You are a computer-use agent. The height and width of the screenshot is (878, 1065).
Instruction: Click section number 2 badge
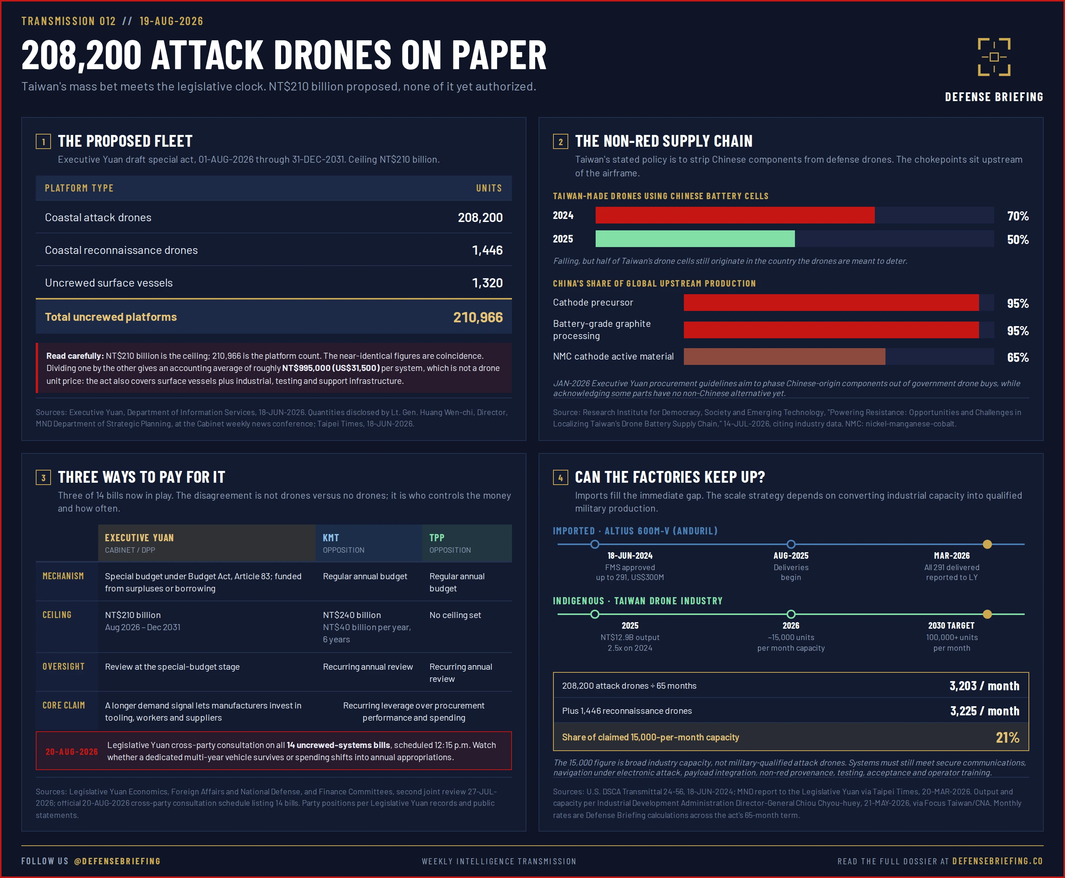coord(560,142)
